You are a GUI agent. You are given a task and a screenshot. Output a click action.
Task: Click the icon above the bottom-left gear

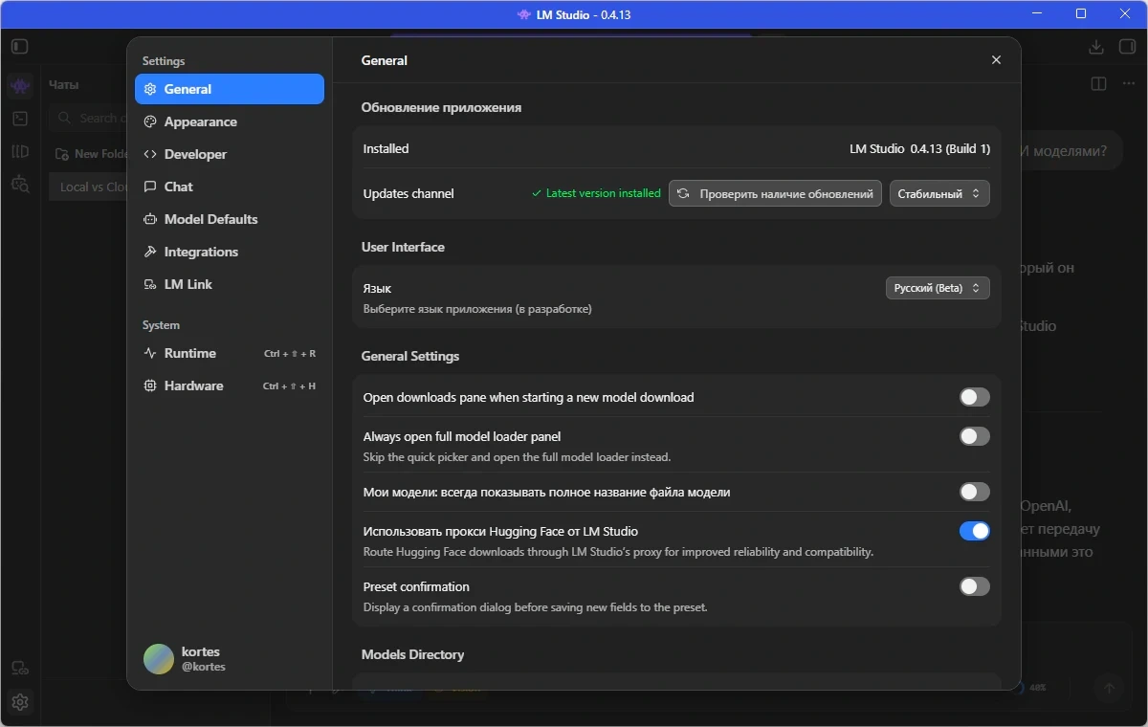pos(20,669)
